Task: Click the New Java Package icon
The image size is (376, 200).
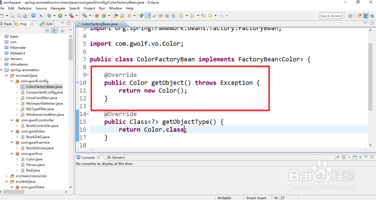Action: [97, 15]
